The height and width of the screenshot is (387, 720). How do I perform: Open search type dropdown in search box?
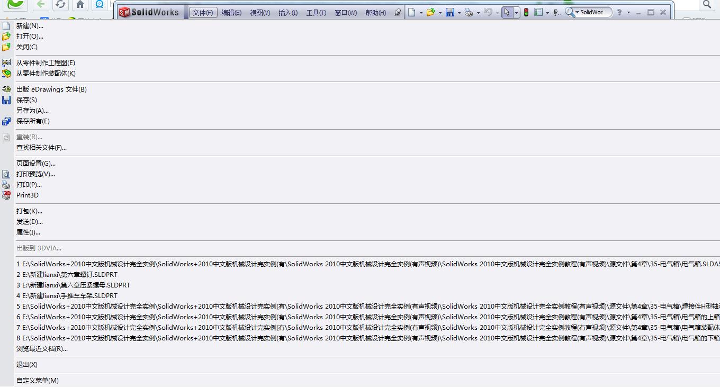point(578,13)
